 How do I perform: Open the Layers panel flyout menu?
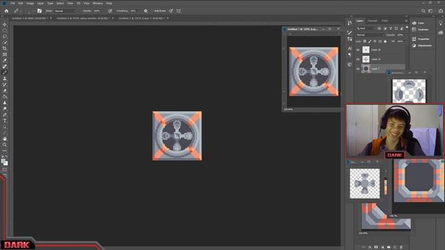tap(406, 21)
